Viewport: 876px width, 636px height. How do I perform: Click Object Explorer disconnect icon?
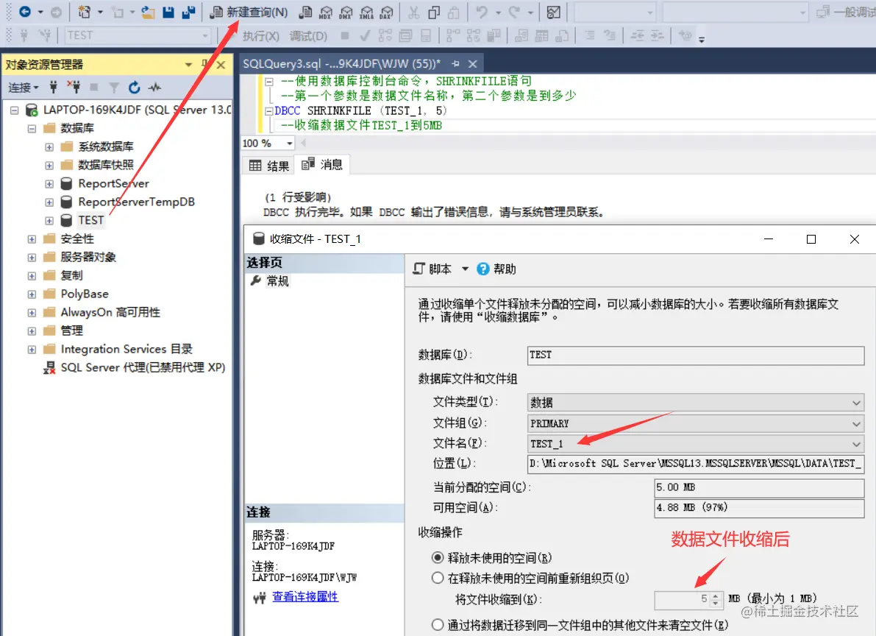point(74,88)
